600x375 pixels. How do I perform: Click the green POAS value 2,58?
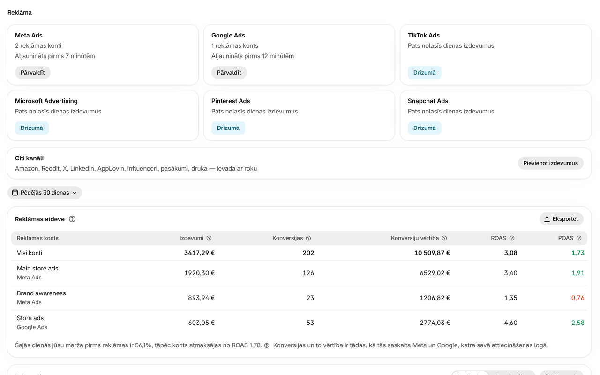pyautogui.click(x=578, y=322)
